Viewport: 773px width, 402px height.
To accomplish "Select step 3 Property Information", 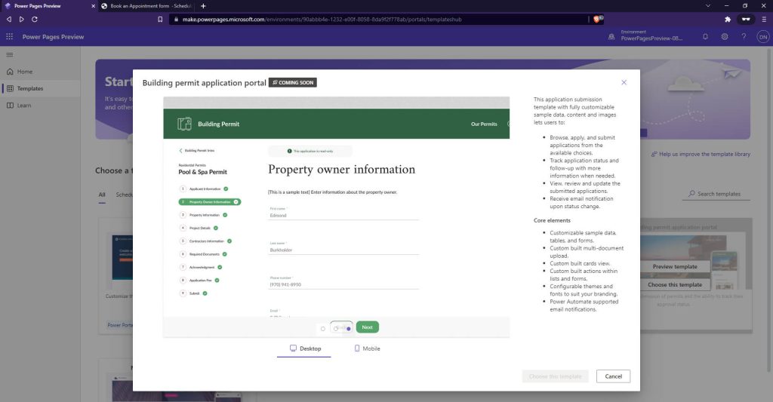I will [x=203, y=215].
